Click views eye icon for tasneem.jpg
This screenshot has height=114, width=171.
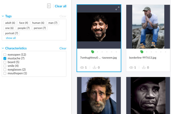82,68
